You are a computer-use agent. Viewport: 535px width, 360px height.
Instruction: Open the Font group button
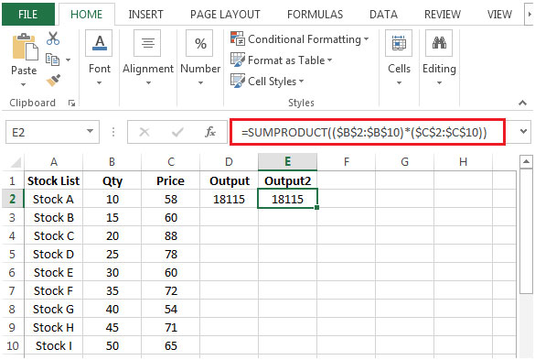tap(100, 43)
